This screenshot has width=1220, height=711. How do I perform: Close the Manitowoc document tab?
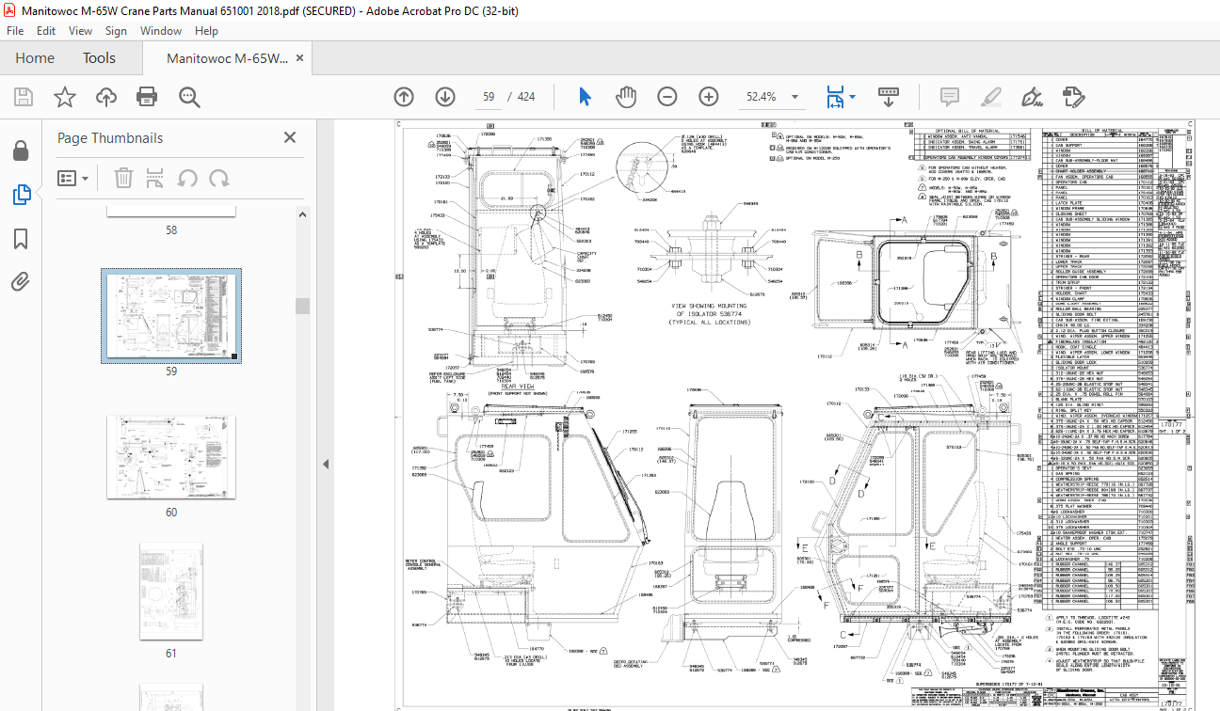[300, 58]
